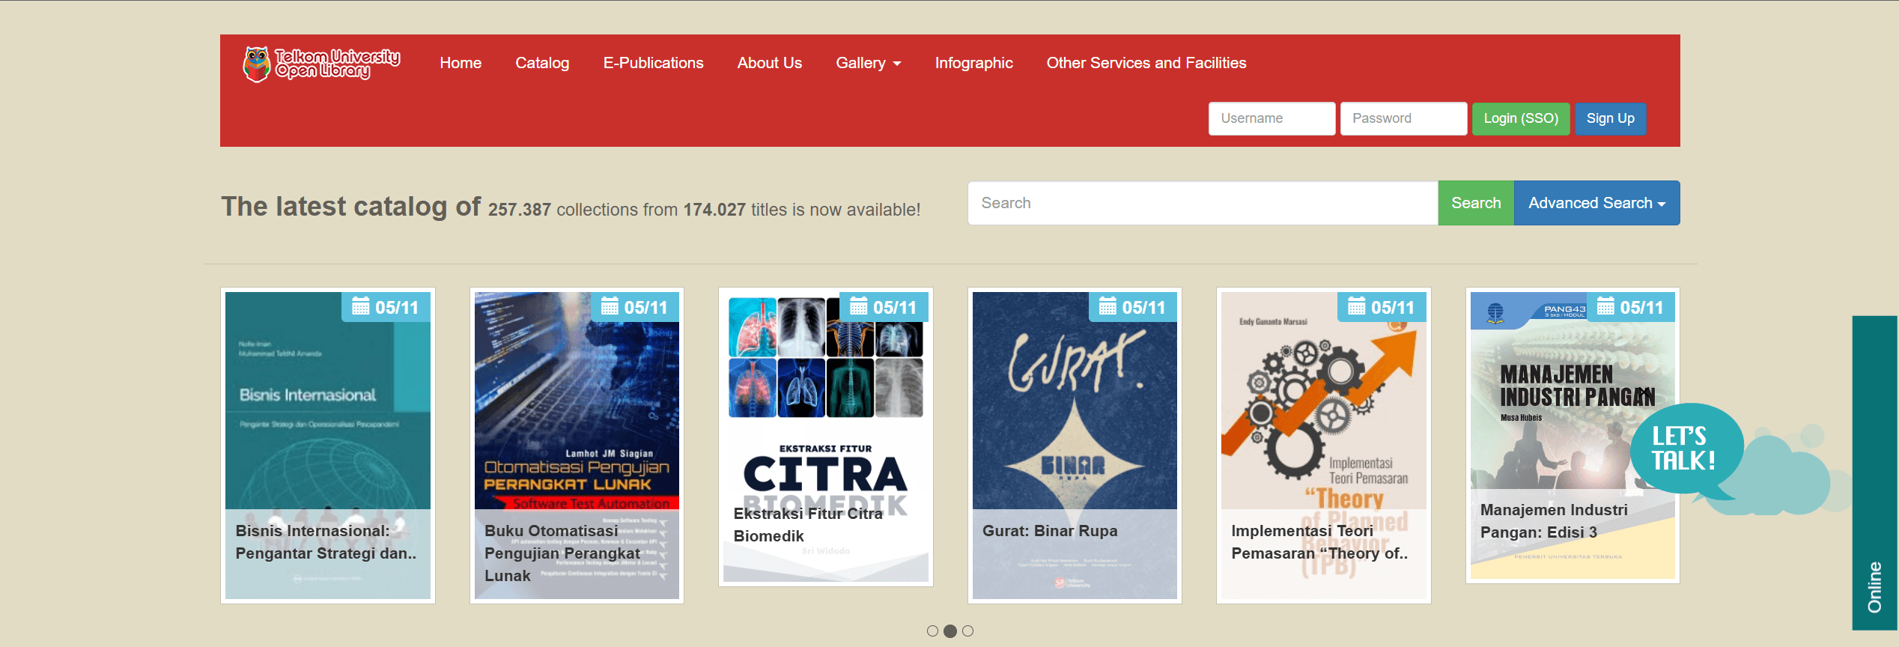Screen dimensions: 1899x647
Task: Select the first carousel page dot
Action: pos(932,631)
